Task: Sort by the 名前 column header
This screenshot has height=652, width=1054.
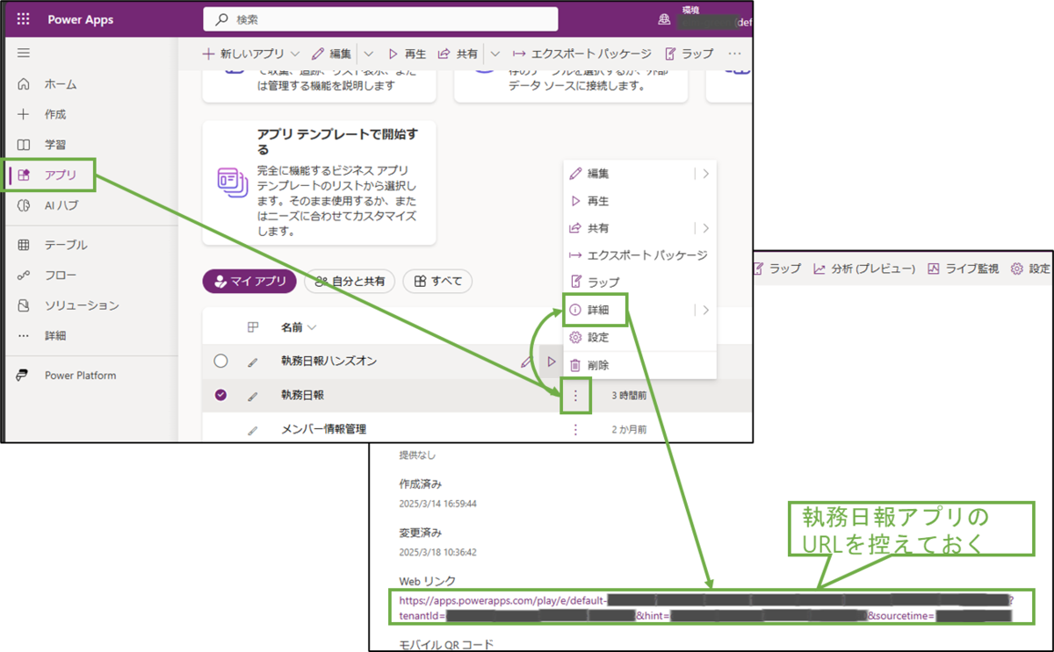Action: (299, 327)
